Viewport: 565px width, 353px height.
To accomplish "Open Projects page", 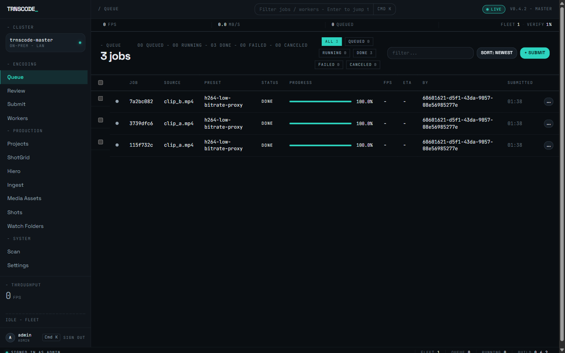I will click(44, 144).
